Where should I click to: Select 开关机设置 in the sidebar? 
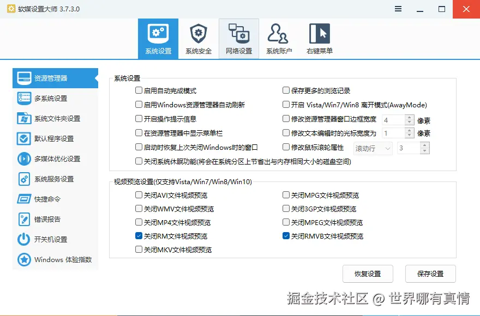coord(56,240)
